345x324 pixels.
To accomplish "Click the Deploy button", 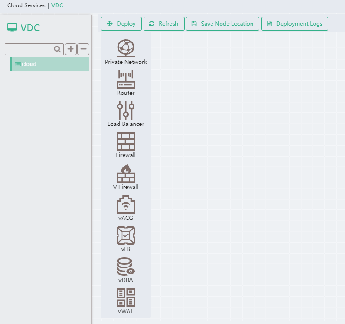I will (121, 24).
